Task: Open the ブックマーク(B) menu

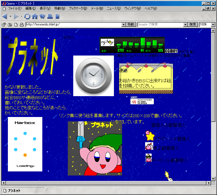Action: point(78,9)
